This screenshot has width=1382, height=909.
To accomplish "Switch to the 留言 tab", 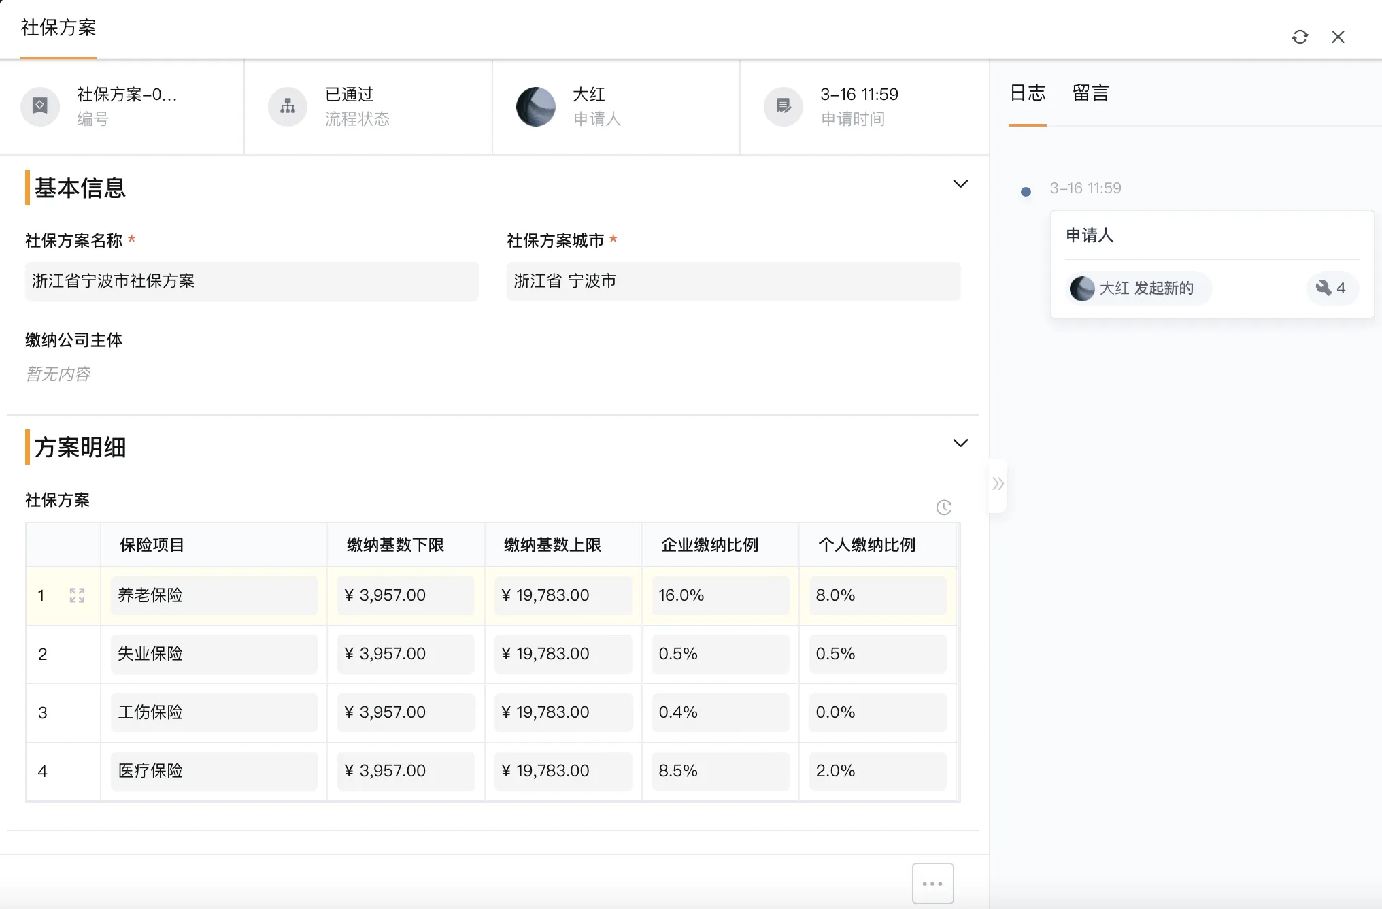I will point(1090,93).
